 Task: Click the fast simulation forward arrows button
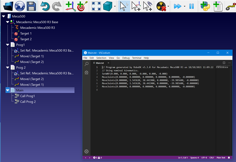coord(178,6)
